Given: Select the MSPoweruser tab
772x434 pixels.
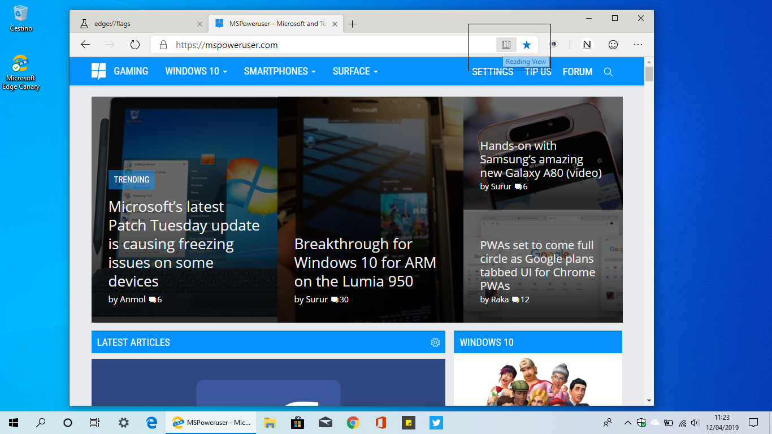Looking at the screenshot, I should pos(276,24).
